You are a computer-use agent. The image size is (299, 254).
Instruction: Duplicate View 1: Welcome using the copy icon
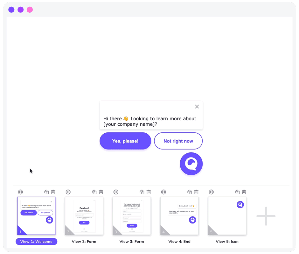tap(46, 192)
